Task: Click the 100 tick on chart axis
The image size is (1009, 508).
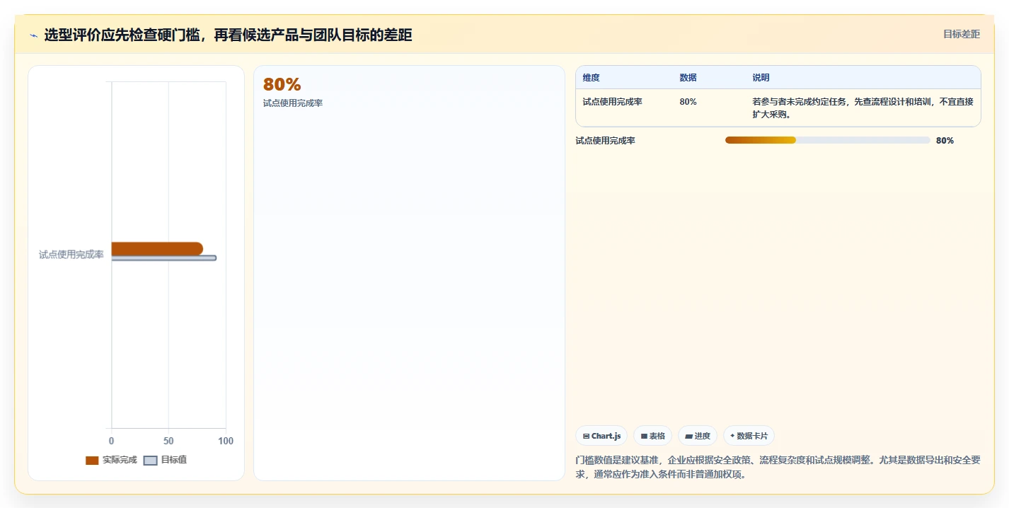Action: [x=226, y=441]
